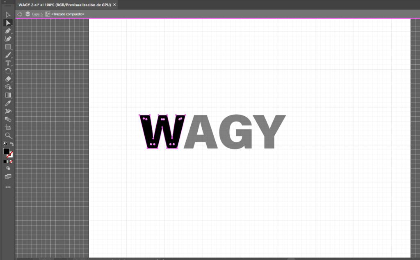Choose the Curvature tool
Image resolution: width=420 pixels, height=260 pixels.
point(8,39)
